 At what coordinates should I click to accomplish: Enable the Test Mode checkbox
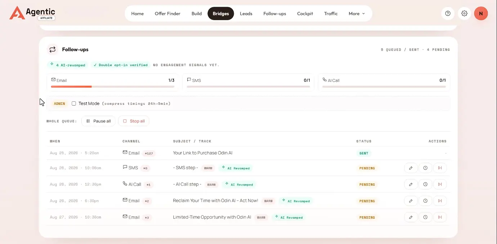pos(74,103)
